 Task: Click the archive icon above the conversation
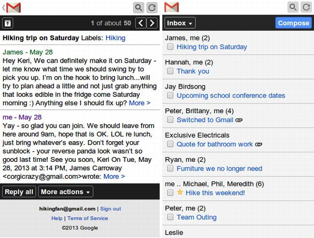(8, 23)
